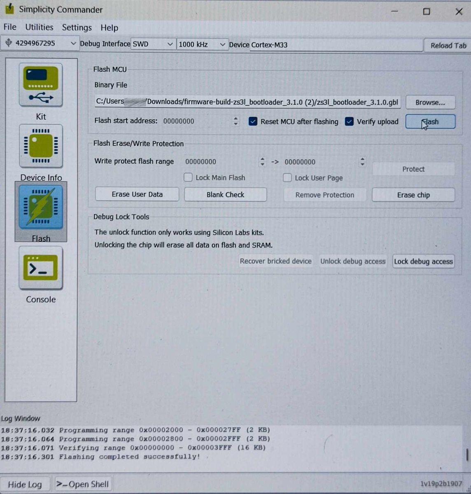Click the Open Shell button
The width and height of the screenshot is (471, 494).
(83, 484)
